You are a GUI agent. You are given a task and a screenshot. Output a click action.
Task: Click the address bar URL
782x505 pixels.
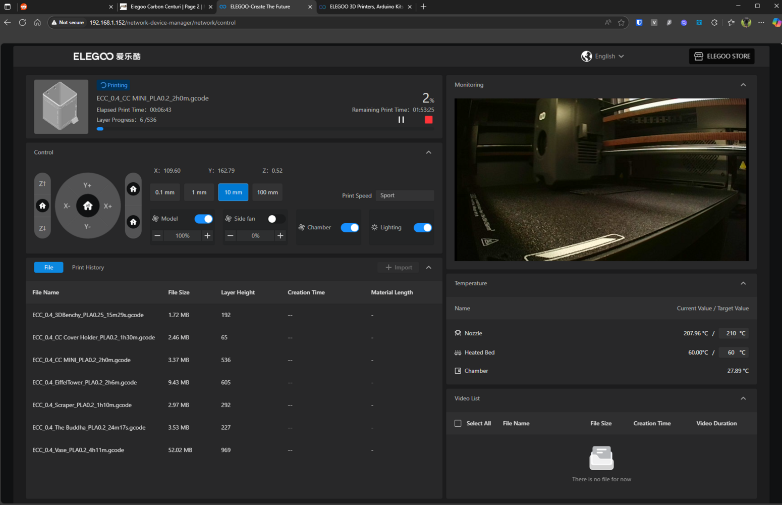click(x=162, y=22)
